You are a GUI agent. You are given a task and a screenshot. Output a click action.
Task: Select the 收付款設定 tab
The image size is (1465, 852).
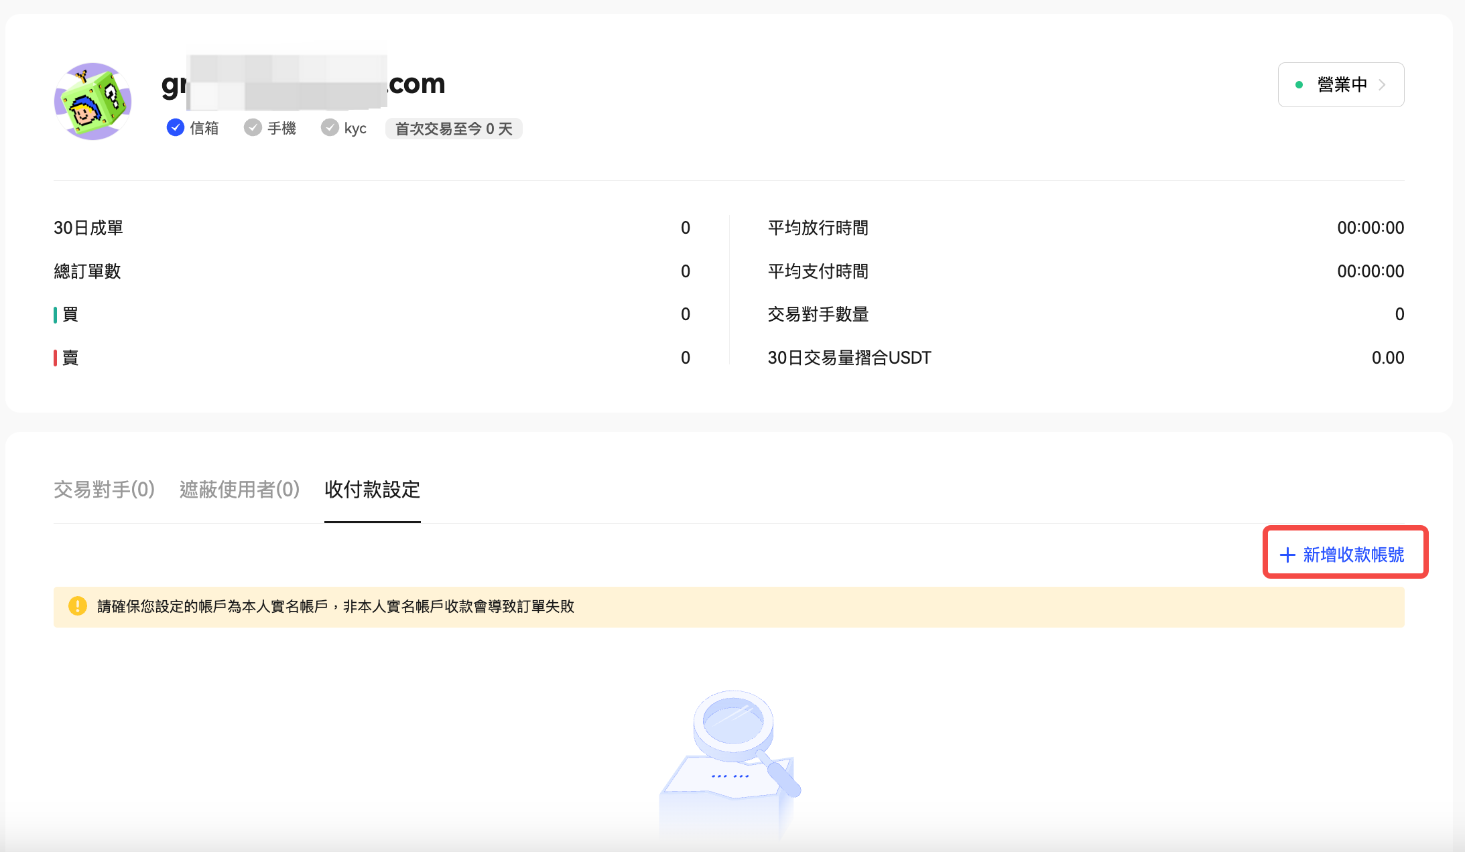[372, 490]
